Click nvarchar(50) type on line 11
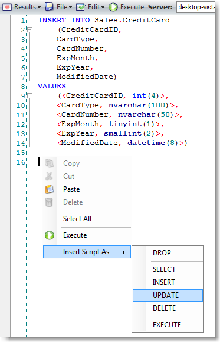Viewport: 220px width, 342px height. (146, 114)
